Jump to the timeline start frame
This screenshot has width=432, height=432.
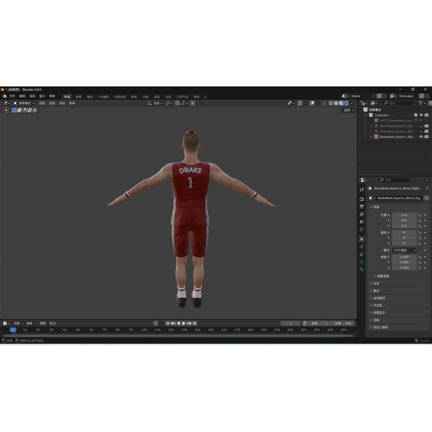click(168, 324)
